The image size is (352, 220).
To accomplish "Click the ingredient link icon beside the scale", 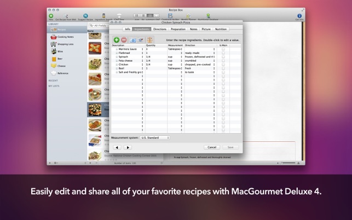I will [141, 40].
